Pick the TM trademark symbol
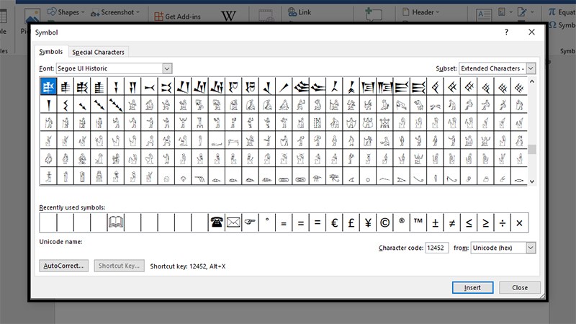576x324 pixels. tap(418, 222)
